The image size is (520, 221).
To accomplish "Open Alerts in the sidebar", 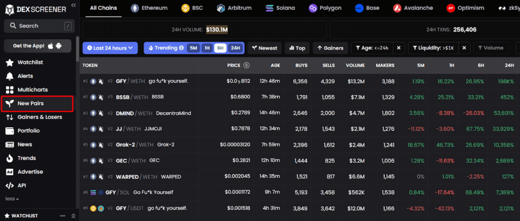I will pyautogui.click(x=25, y=76).
